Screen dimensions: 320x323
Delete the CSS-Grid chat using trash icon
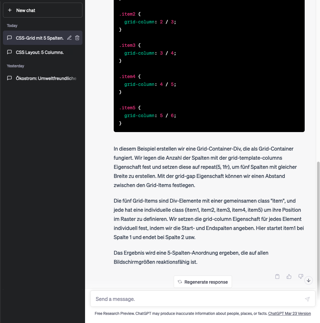(77, 38)
